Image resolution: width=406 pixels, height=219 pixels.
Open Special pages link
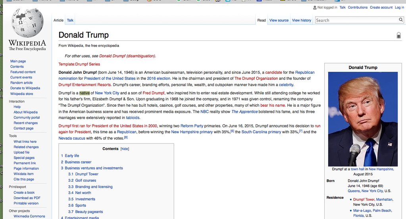point(24,158)
